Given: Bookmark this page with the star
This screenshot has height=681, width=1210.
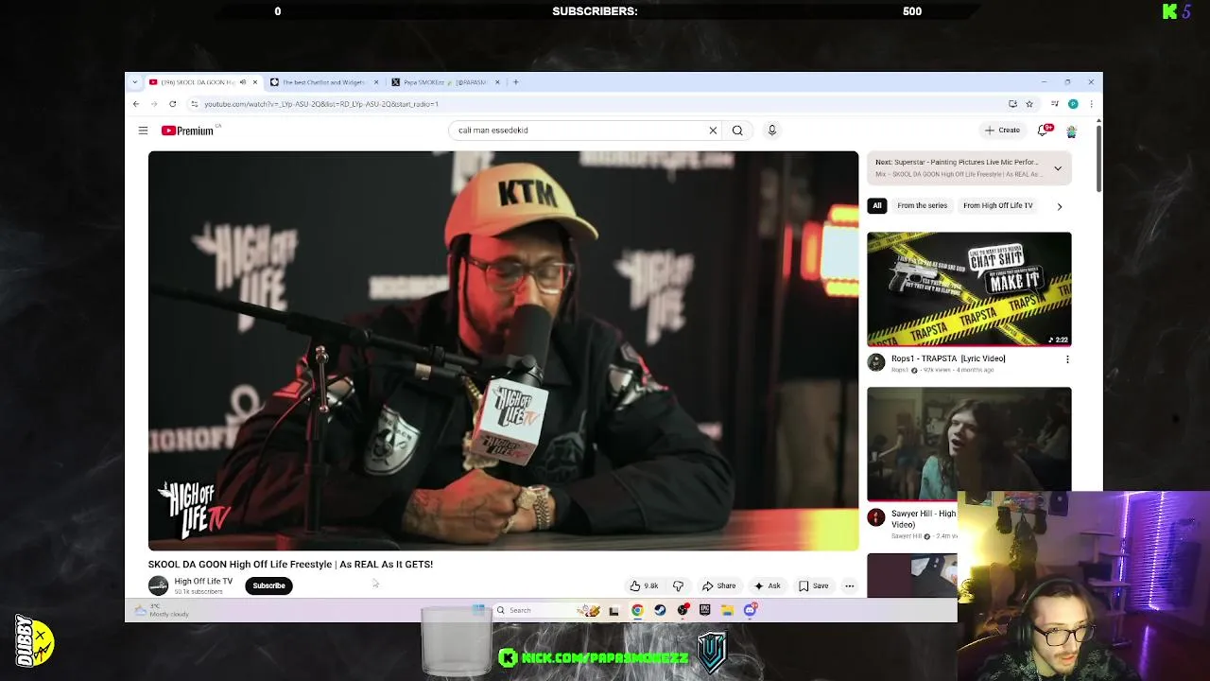Looking at the screenshot, I should coord(1029,104).
